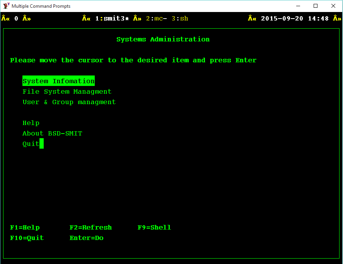Select the System Infomation menu entry
Viewport: 343px width, 264px height.
click(x=59, y=81)
